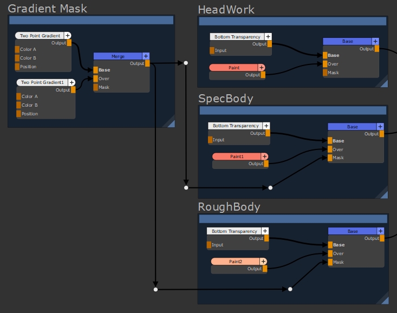The image size is (397, 313).
Task: Expand the Two Point Gradient1 node plus button
Action: [x=71, y=82]
